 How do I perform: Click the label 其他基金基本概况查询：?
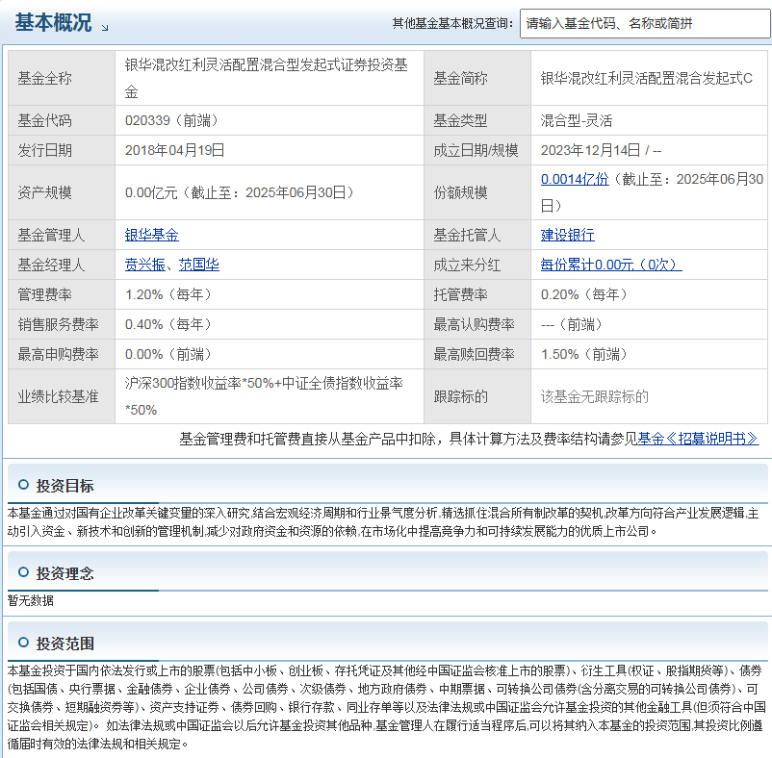point(452,23)
